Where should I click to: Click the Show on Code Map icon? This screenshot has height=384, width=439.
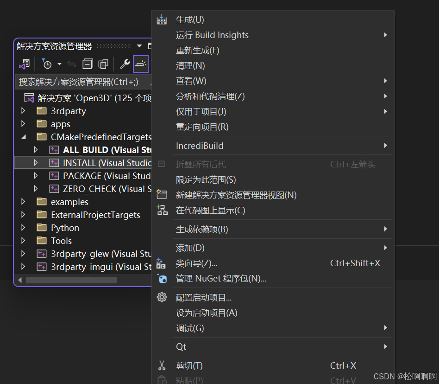tap(162, 210)
